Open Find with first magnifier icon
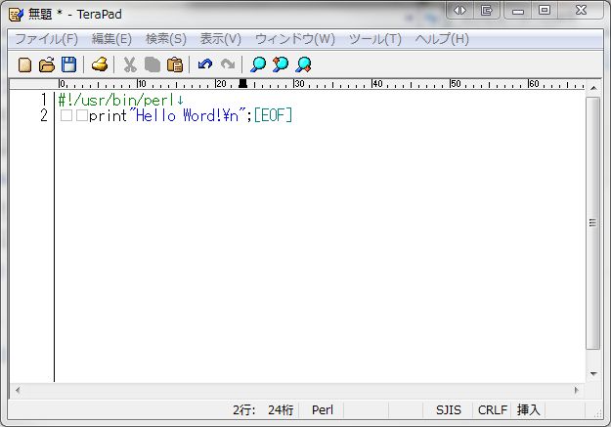Screen dimensions: 611x427 point(257,64)
